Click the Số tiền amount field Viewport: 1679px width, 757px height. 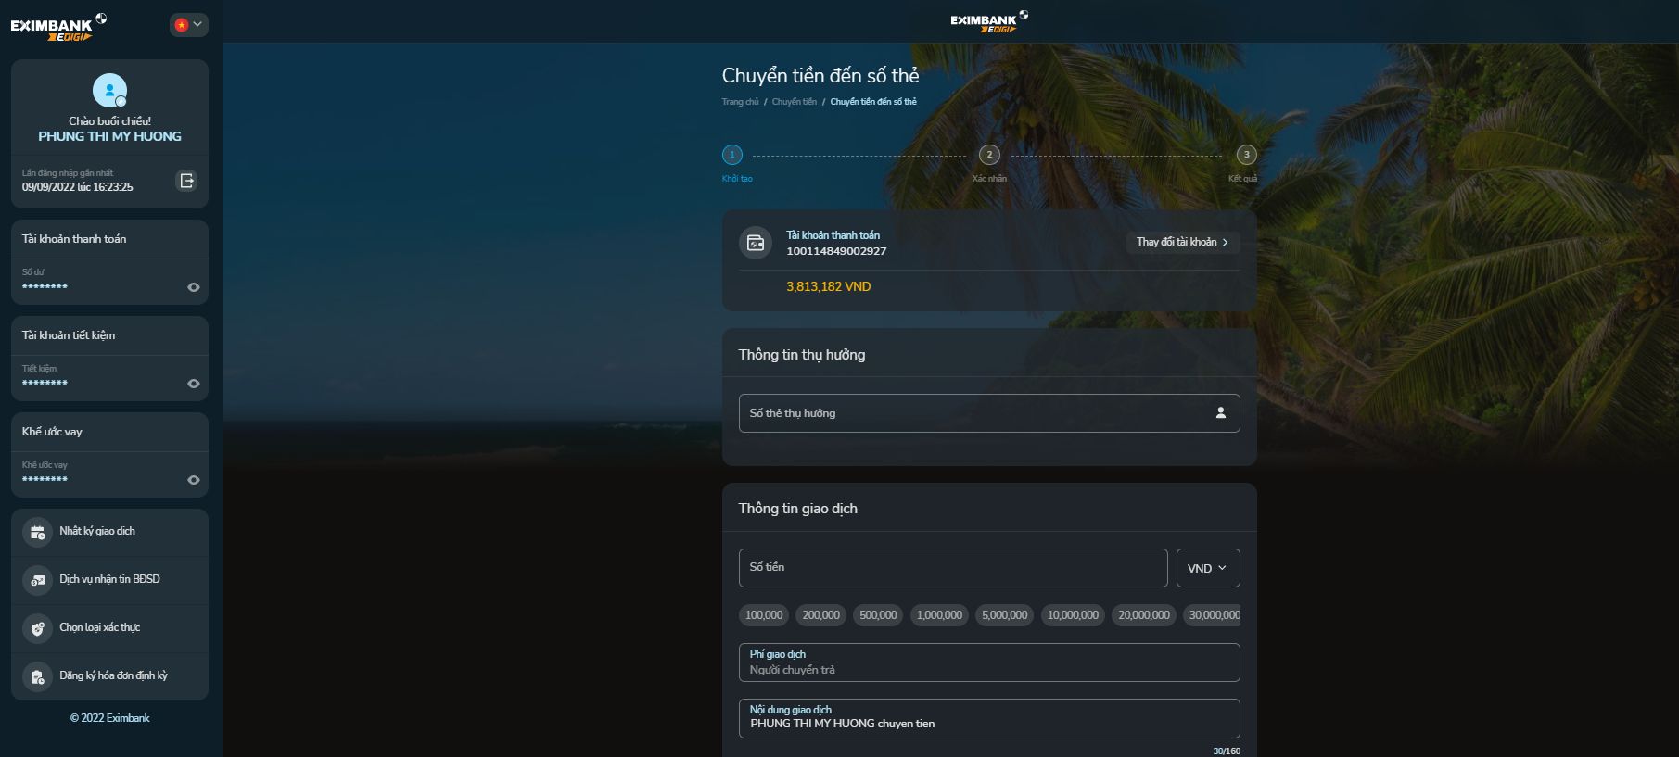click(952, 568)
